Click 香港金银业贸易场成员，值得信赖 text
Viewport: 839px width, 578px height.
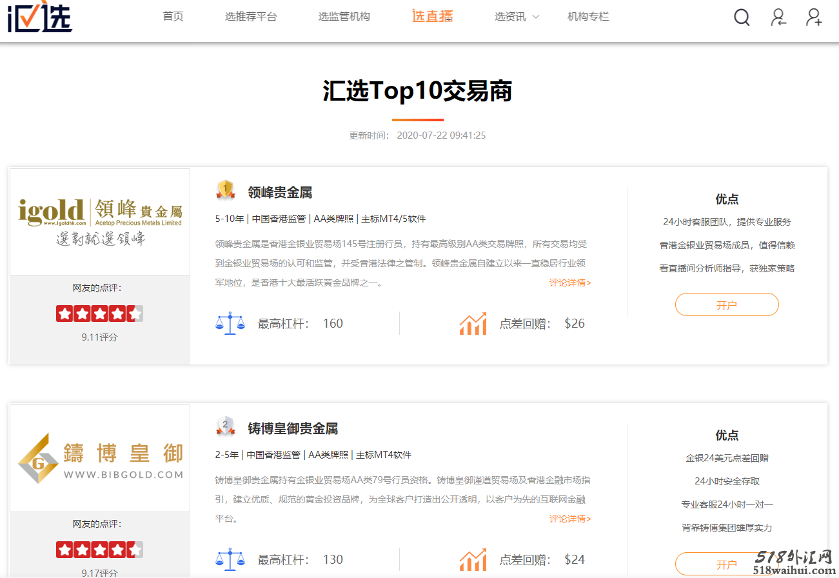727,245
